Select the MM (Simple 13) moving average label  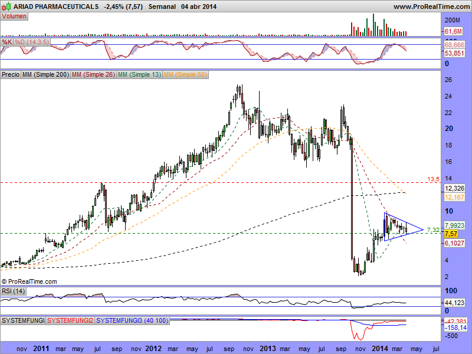[139, 74]
